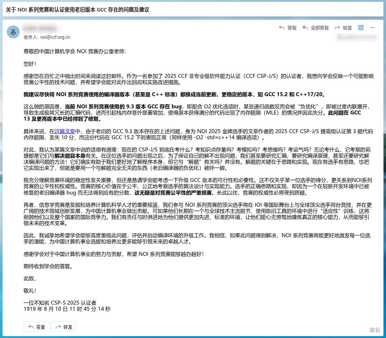Click the 洛谷 watermark in corner

[x=375, y=330]
